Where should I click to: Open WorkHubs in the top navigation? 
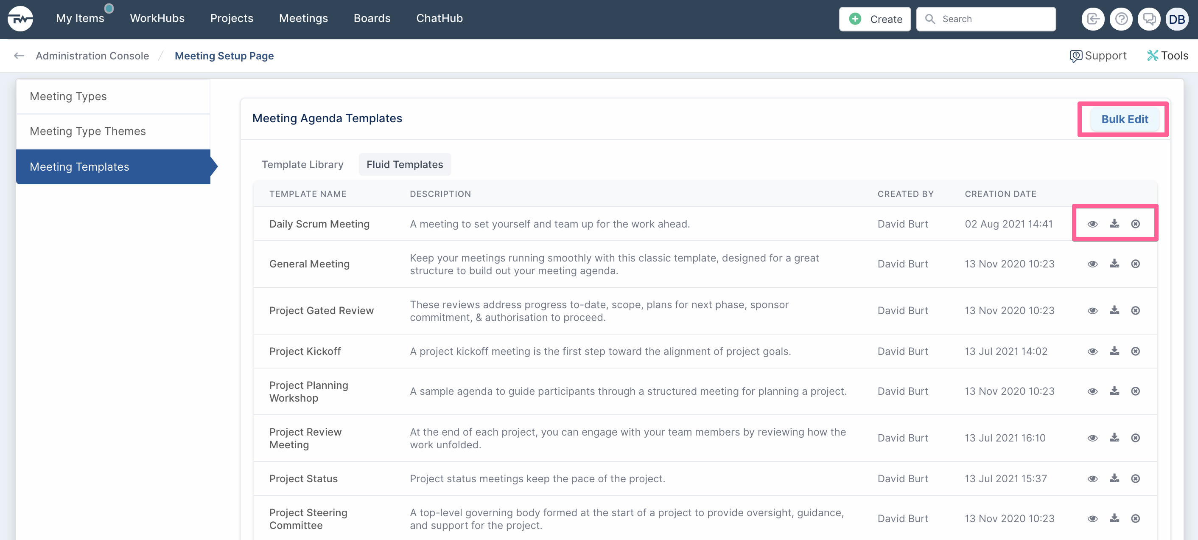coord(157,18)
